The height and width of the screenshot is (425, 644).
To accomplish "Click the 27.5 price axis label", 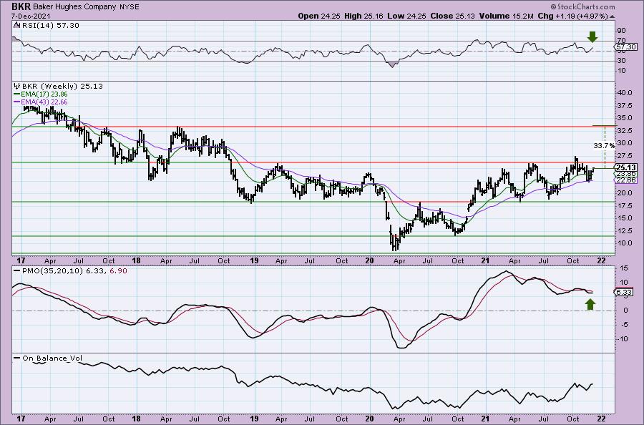I will tap(624, 156).
